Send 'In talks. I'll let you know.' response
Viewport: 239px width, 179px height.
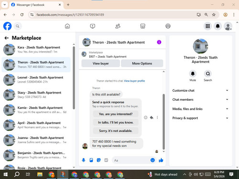pyautogui.click(x=116, y=123)
